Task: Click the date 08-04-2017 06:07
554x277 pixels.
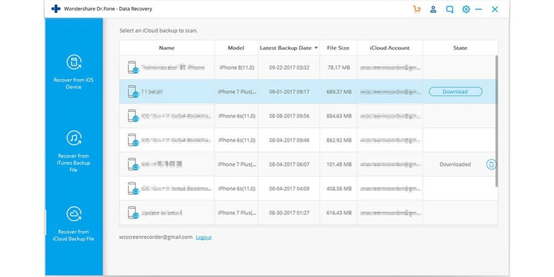Action: 289,165
